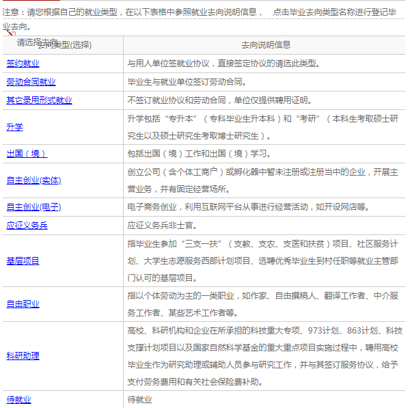Click the 待就业 link

[18, 399]
